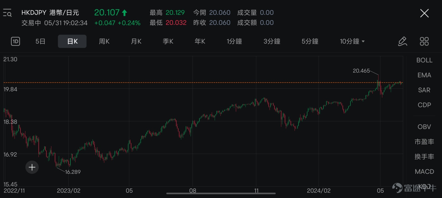Click the 2023/02 date axis label

69,191
